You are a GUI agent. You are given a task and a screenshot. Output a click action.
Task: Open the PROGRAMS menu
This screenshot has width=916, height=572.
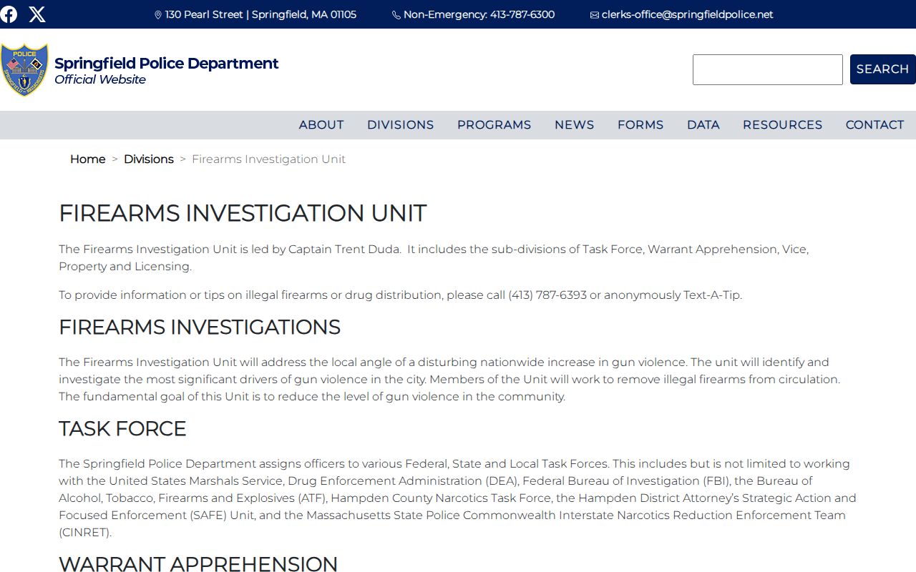tap(494, 124)
